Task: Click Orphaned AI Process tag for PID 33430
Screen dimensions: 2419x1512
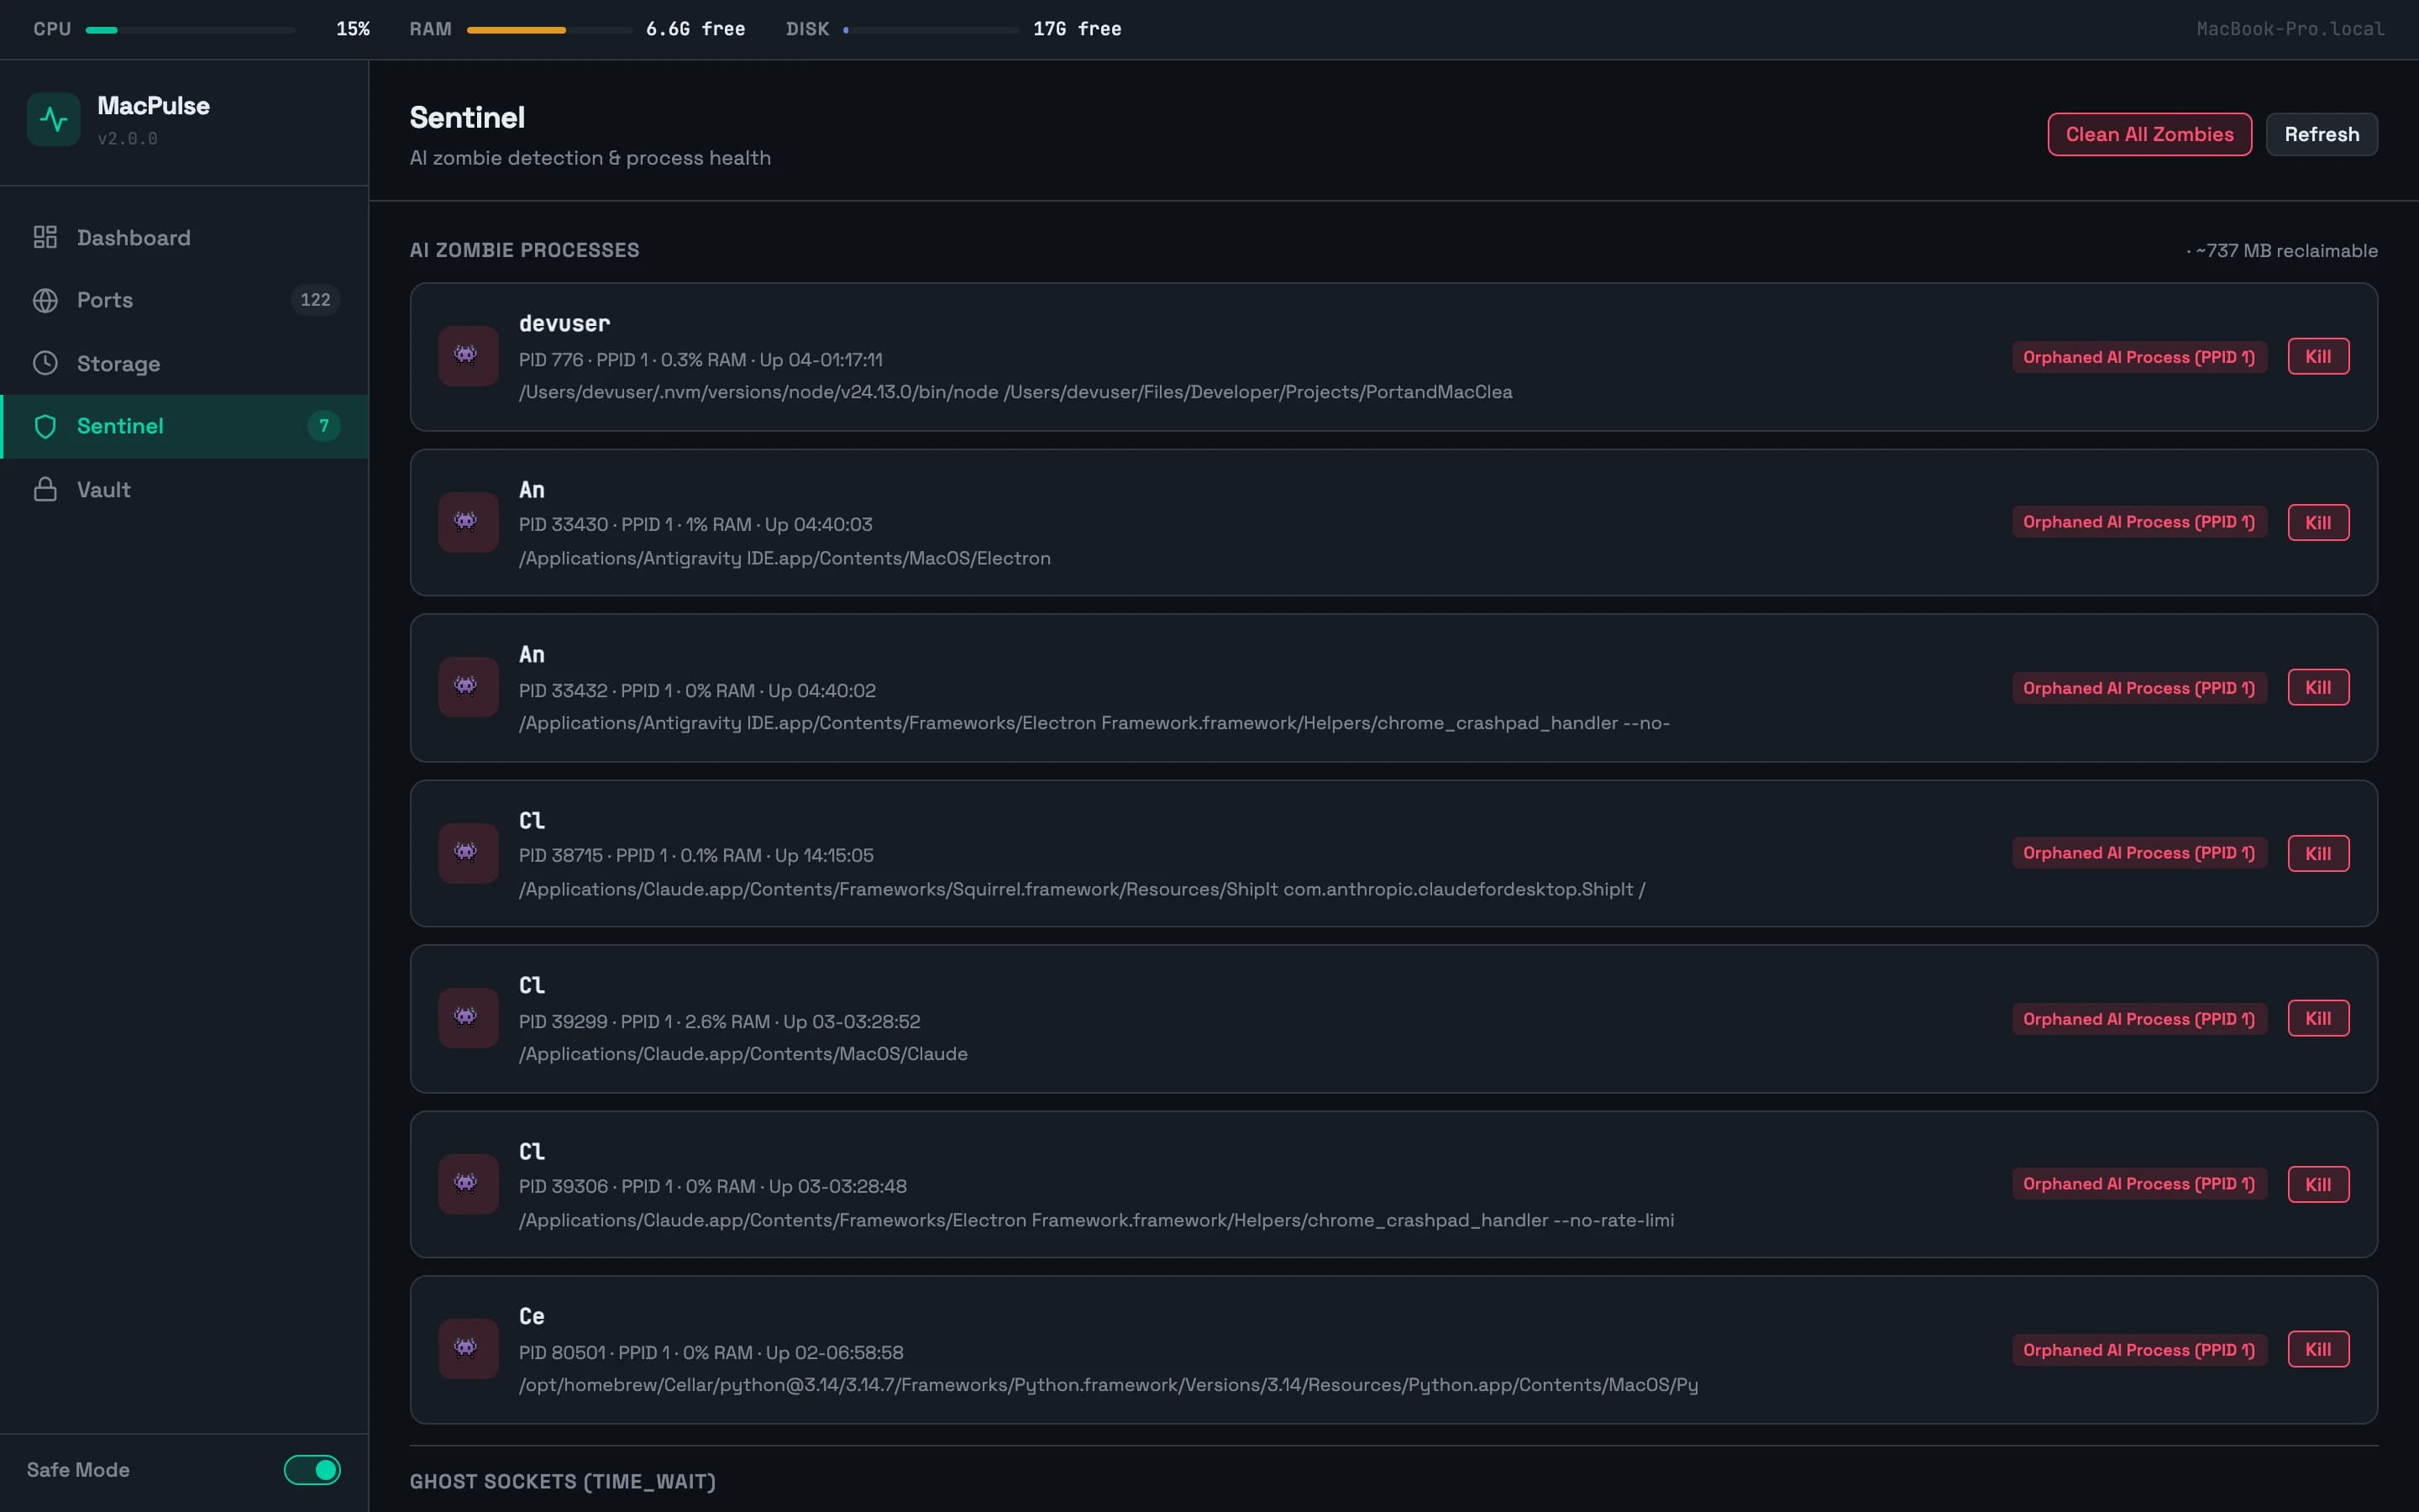Action: pyautogui.click(x=2139, y=522)
